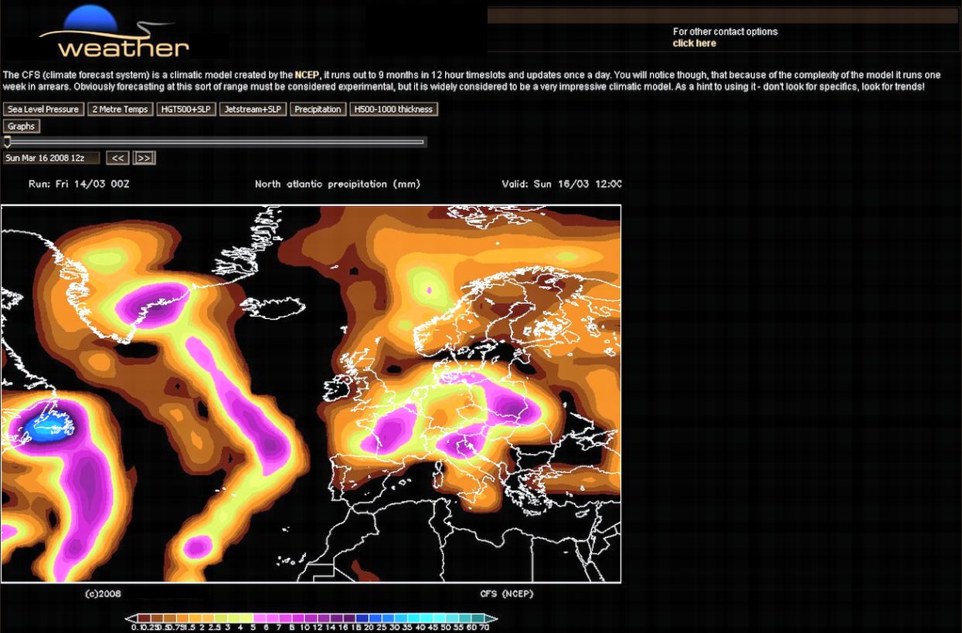Click the right arrow tip of the precipitation legend
962x633 pixels.
click(494, 618)
